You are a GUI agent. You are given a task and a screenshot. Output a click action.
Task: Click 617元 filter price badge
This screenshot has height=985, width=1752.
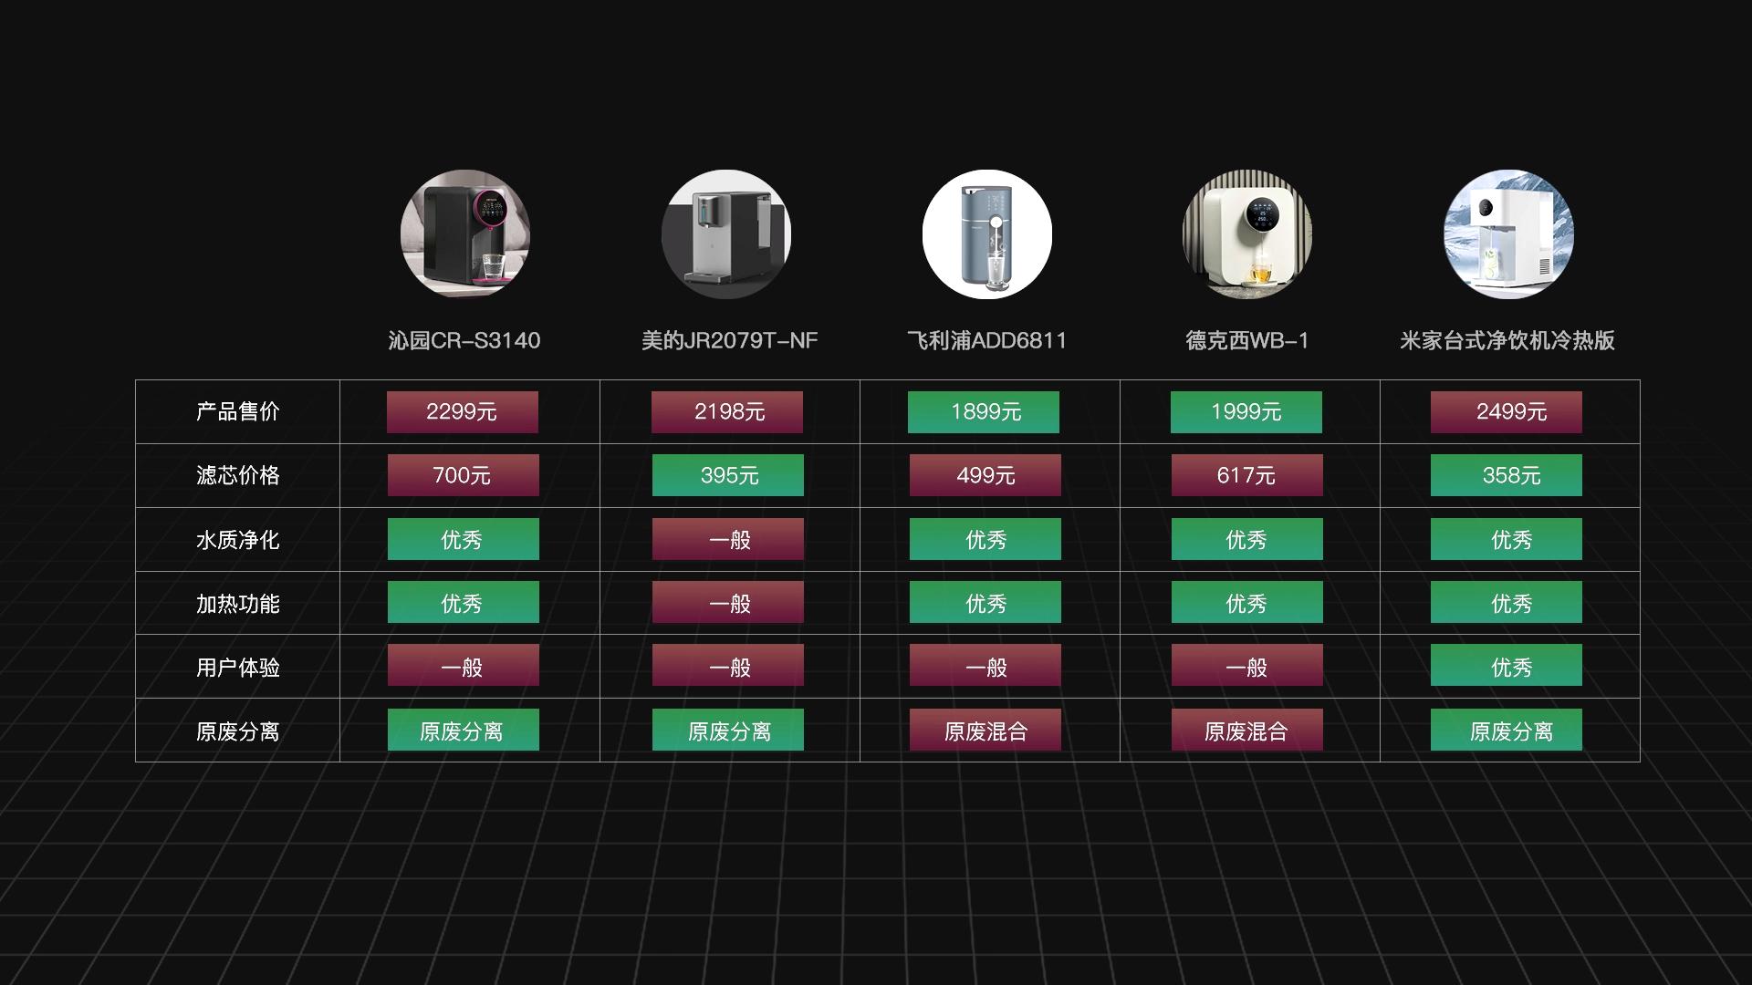[x=1246, y=475]
